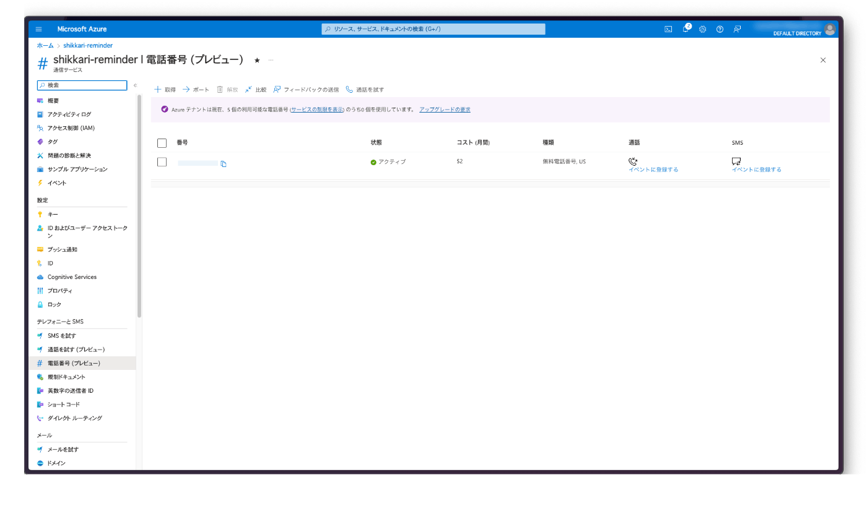Click the Microsoft Azure logo text
Screen dimensions: 867x506
point(82,29)
